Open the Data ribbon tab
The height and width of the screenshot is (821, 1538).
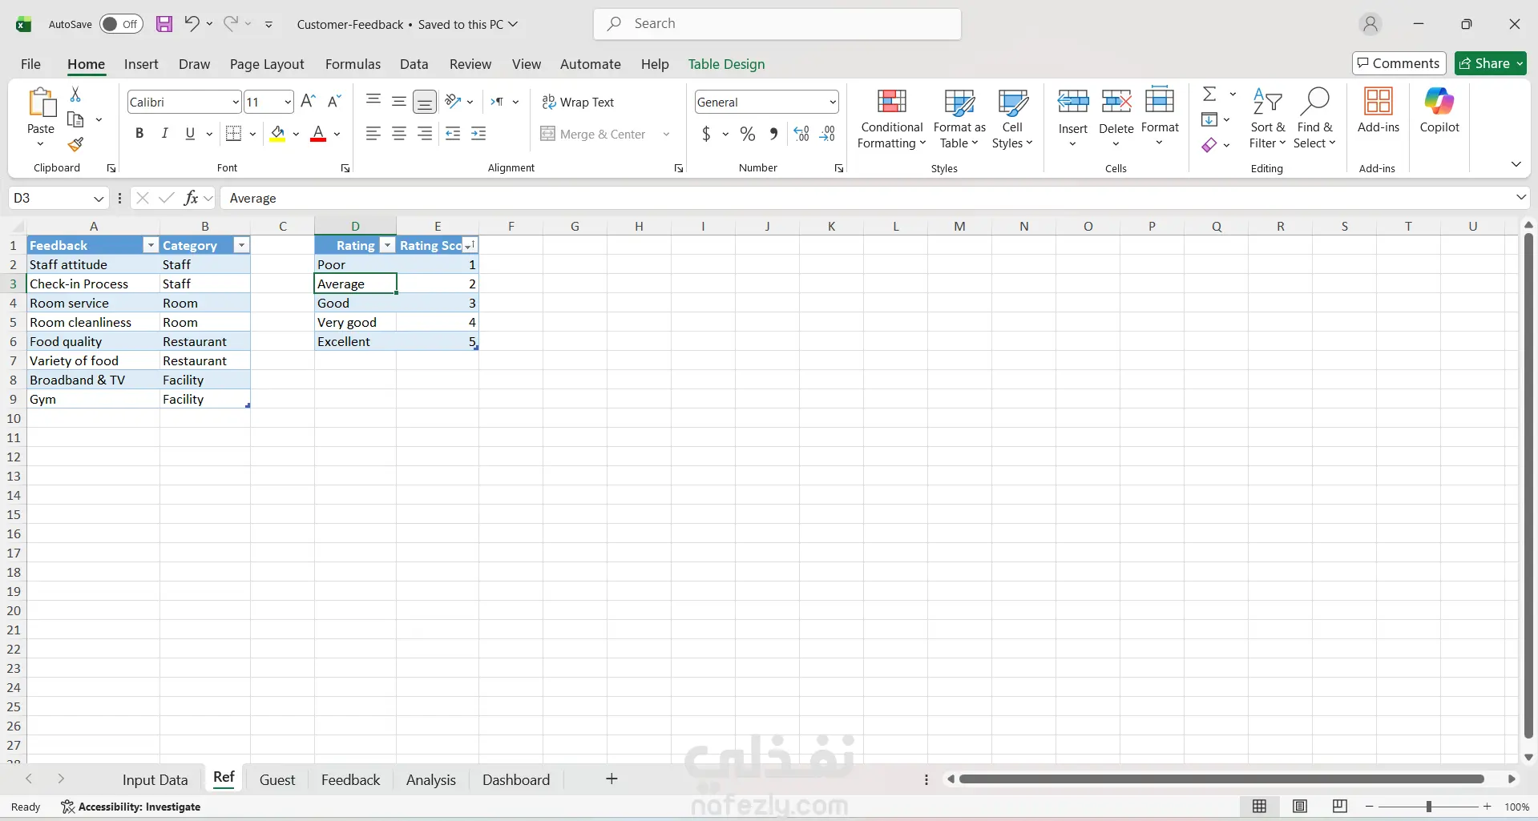(414, 64)
